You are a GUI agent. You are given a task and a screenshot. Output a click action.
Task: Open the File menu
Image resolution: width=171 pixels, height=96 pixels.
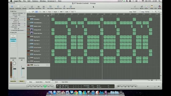[x=24, y=1]
